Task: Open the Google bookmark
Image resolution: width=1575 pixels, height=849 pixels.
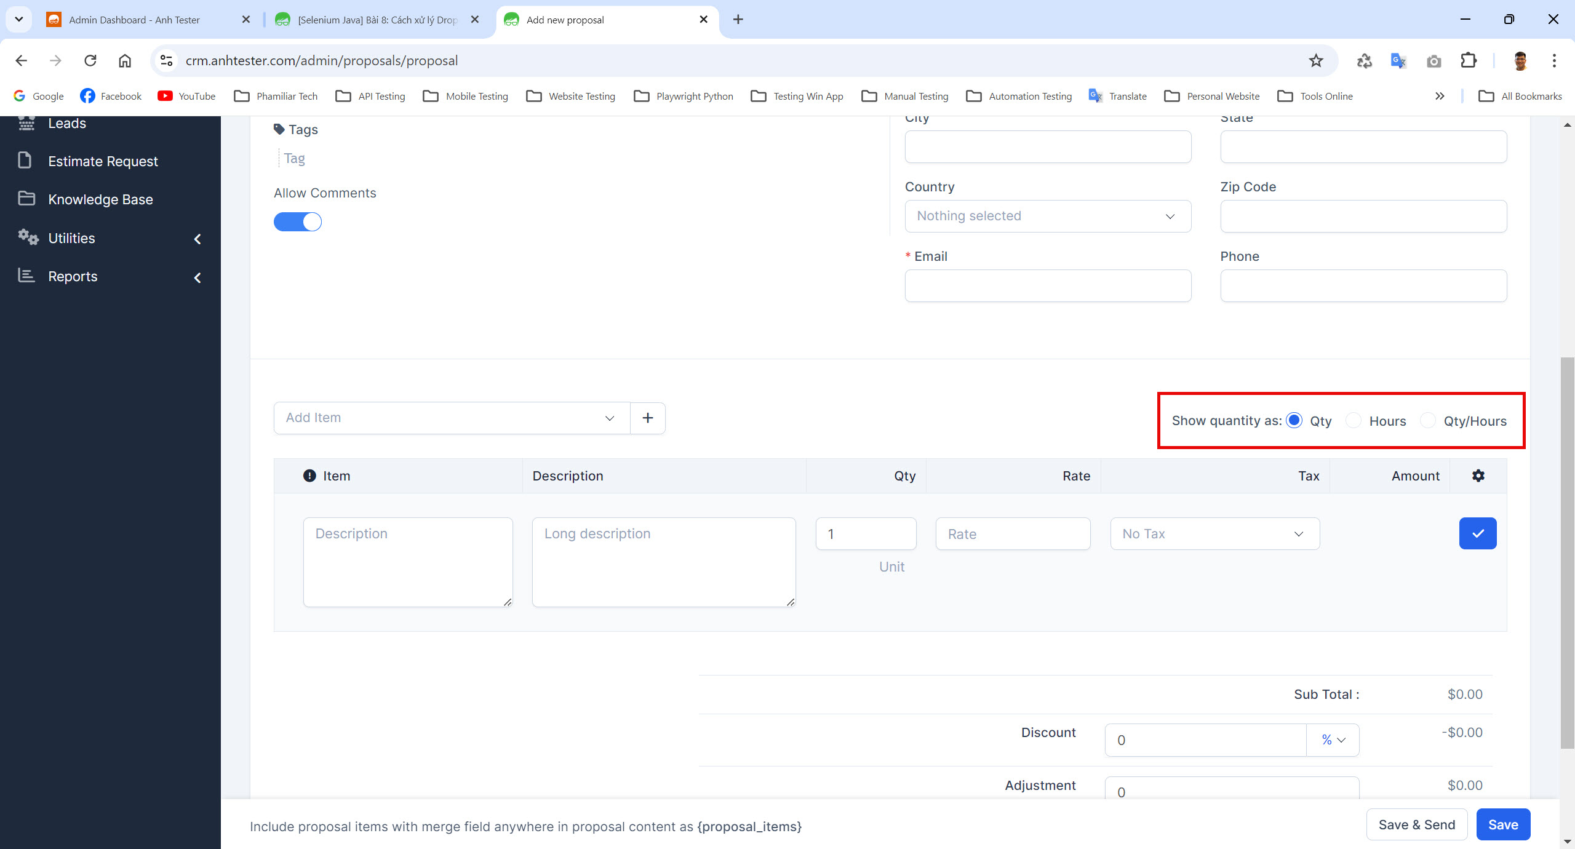Action: point(39,96)
